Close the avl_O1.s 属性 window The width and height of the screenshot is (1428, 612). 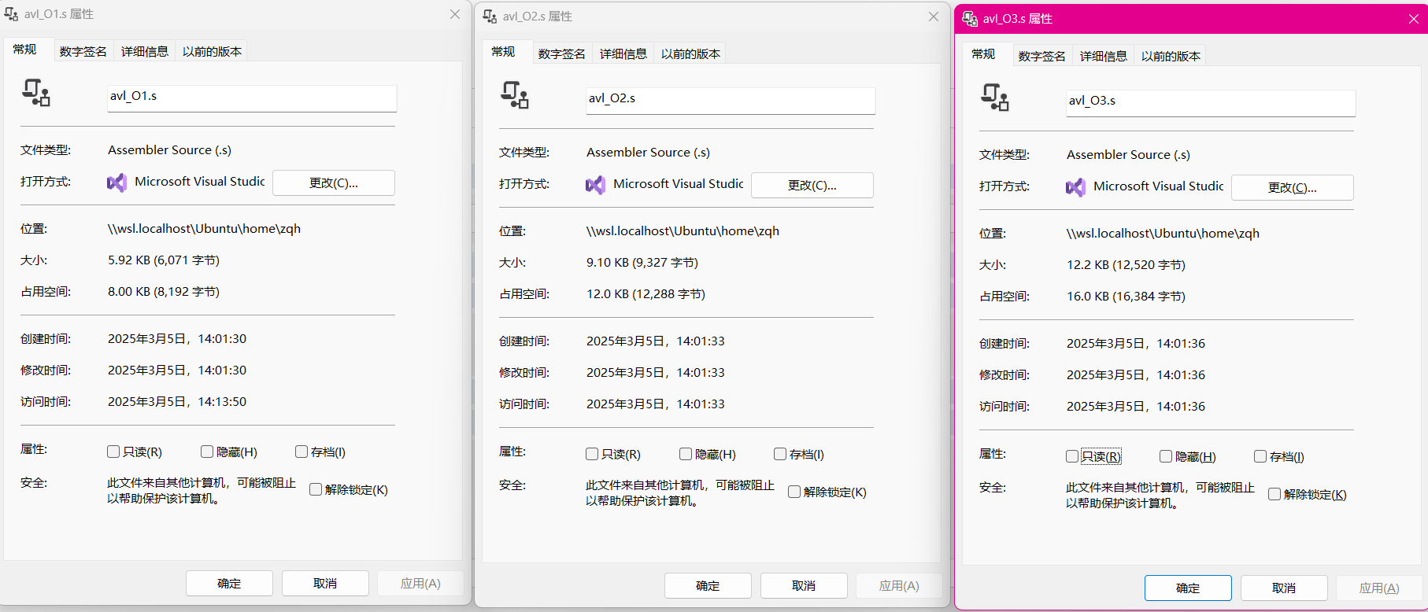point(455,14)
